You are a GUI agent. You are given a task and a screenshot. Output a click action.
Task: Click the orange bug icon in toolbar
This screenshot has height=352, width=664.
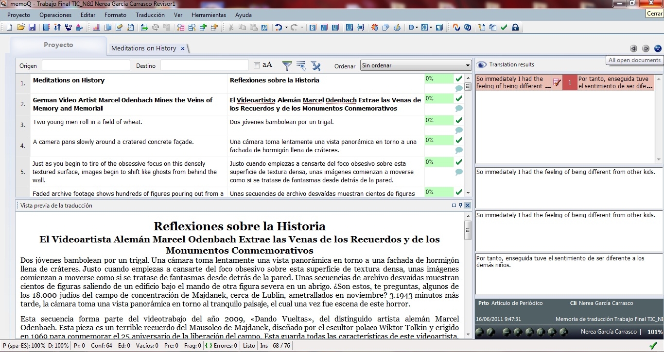click(375, 28)
